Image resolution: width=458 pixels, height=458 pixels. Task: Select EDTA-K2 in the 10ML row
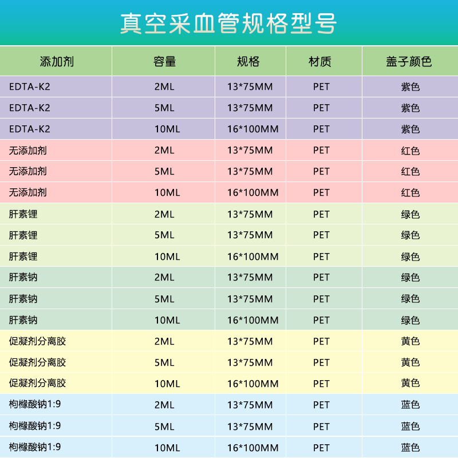(30, 129)
